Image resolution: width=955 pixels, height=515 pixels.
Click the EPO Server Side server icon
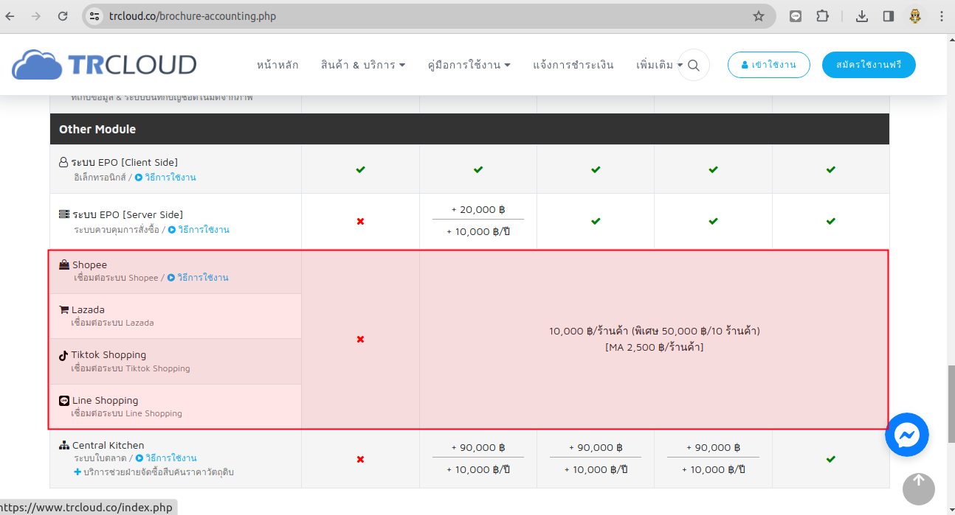[x=64, y=214]
